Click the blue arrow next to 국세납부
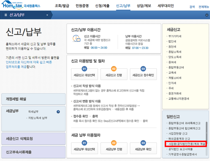 point(58,112)
